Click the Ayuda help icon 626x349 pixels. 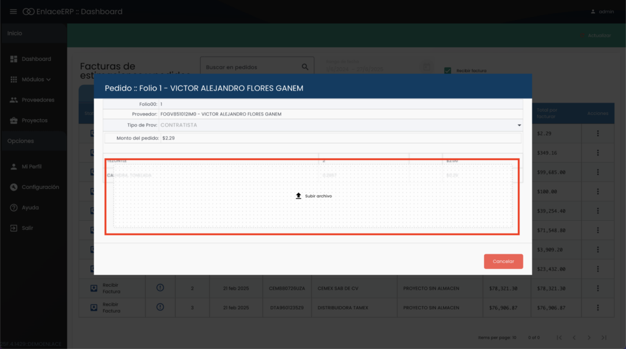(x=13, y=208)
